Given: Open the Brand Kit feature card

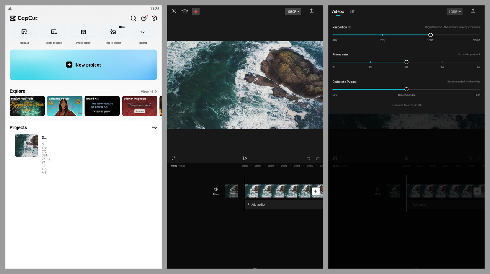Looking at the screenshot, I should [102, 106].
